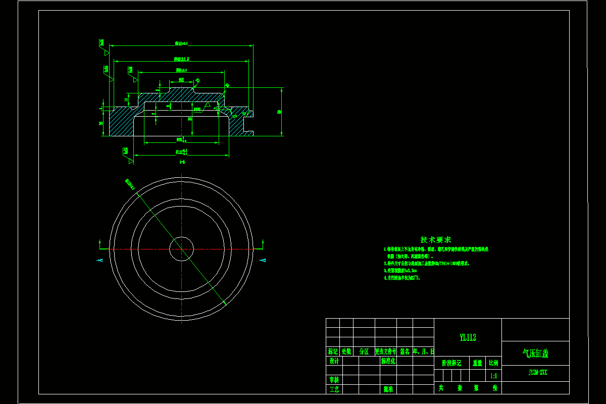Select the diagonal diameter dimension text in plan view

(131, 185)
